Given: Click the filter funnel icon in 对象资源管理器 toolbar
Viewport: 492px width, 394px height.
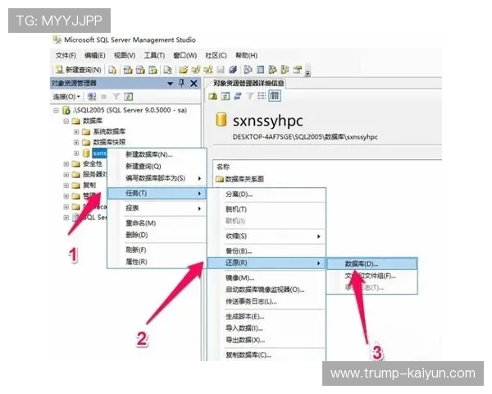Looking at the screenshot, I should pyautogui.click(x=116, y=97).
